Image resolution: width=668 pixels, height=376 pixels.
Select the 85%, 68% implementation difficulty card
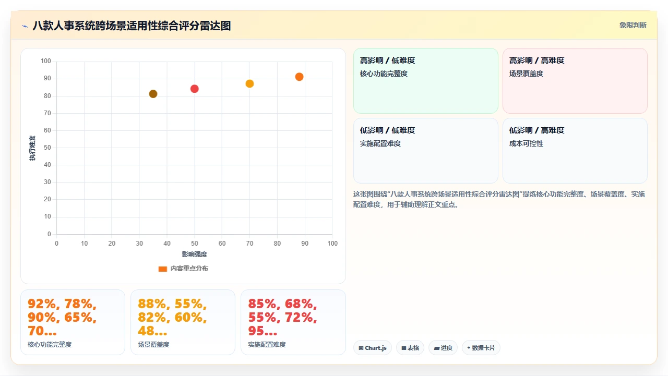coord(293,322)
